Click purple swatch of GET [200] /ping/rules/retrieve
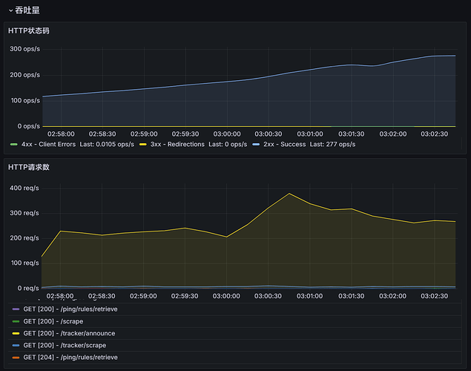471x371 pixels. [16, 309]
